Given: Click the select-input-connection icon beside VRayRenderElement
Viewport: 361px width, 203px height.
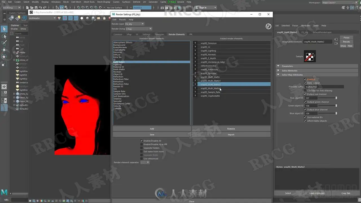Looking at the screenshot, I should coord(336,39).
